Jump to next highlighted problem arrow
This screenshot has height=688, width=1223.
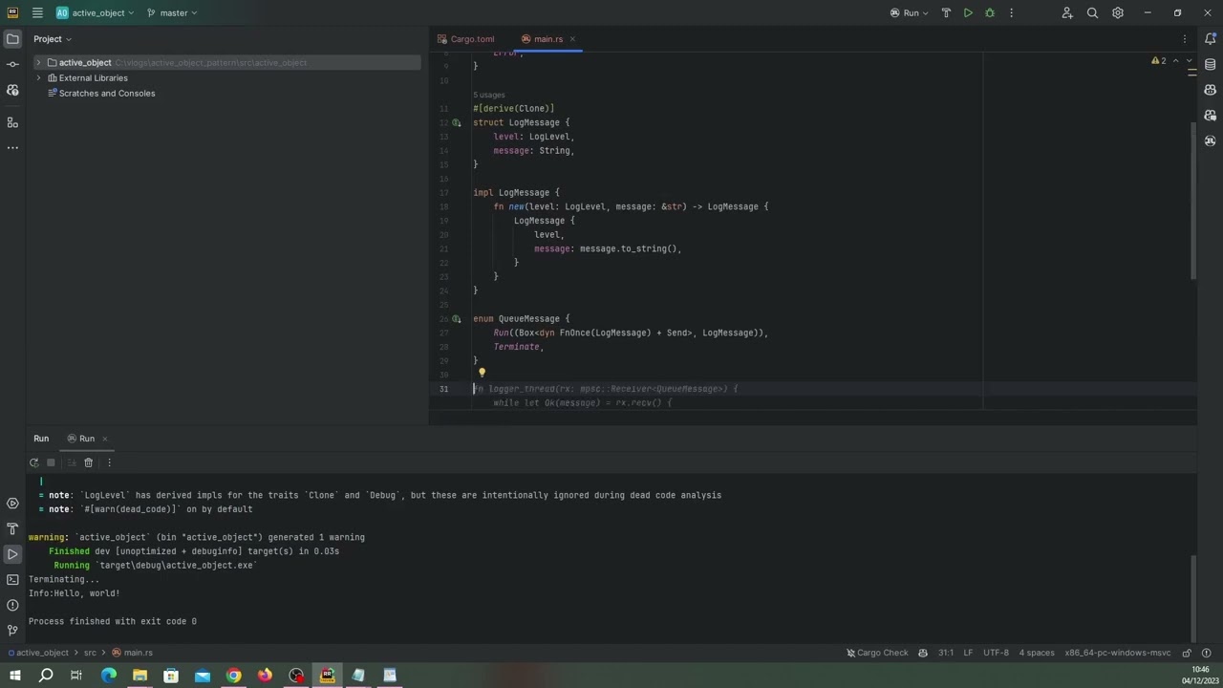pyautogui.click(x=1189, y=61)
